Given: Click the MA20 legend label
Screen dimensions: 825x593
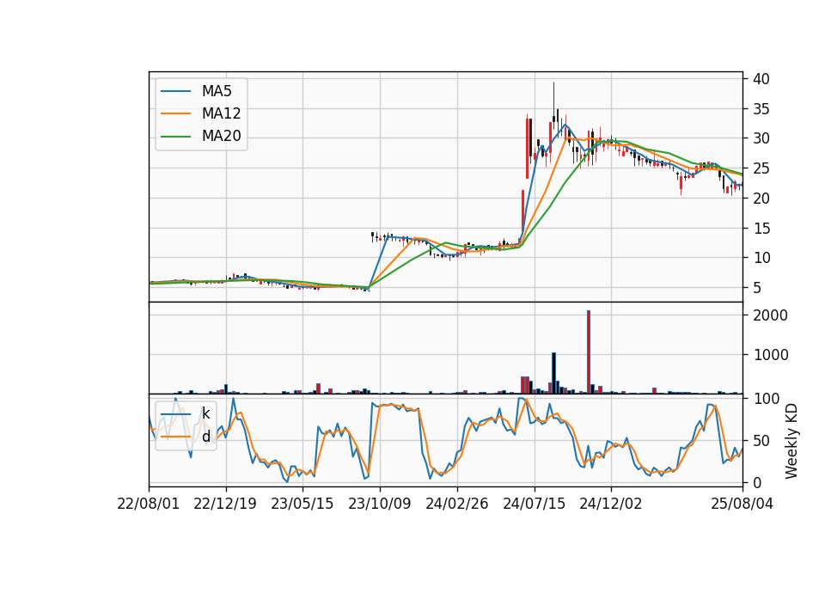Looking at the screenshot, I should (x=221, y=137).
